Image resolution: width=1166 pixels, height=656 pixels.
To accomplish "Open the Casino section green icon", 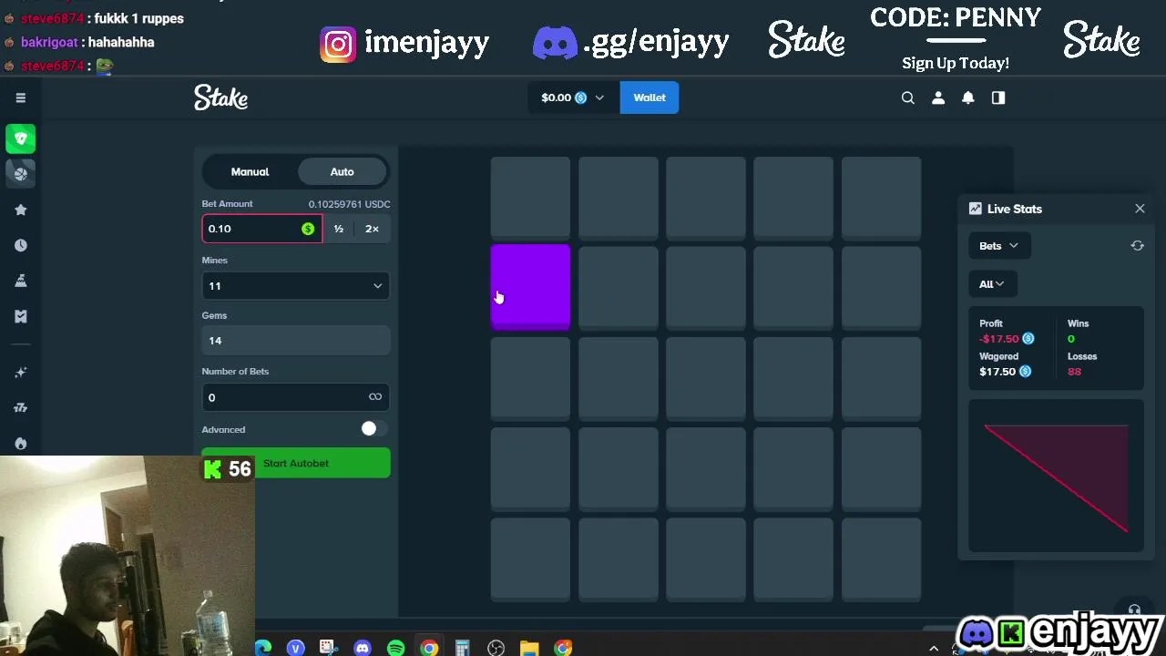I will click(20, 138).
